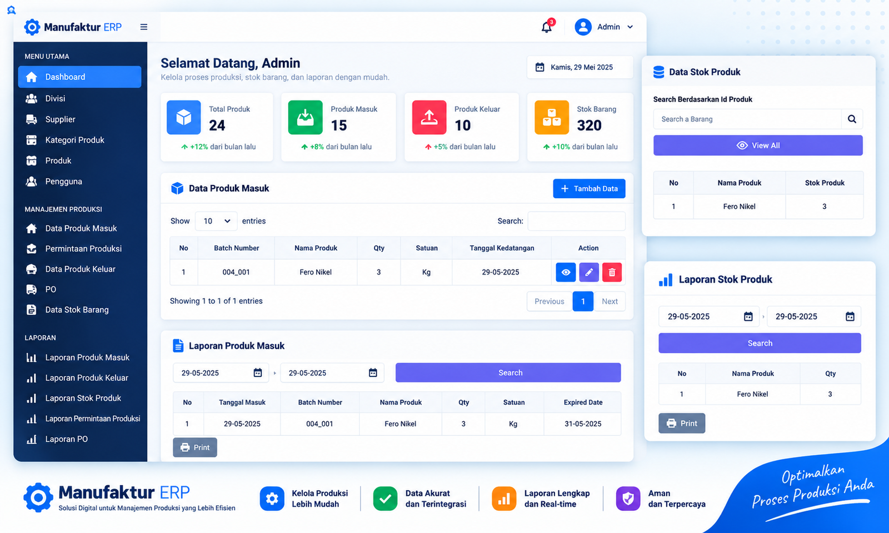Click the Produk Masuk green download icon
The height and width of the screenshot is (533, 889).
[305, 117]
